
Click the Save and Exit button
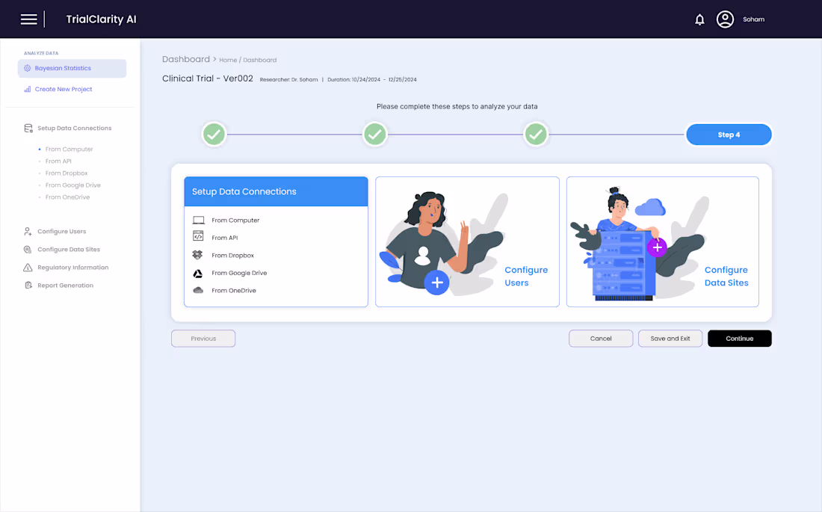click(670, 338)
